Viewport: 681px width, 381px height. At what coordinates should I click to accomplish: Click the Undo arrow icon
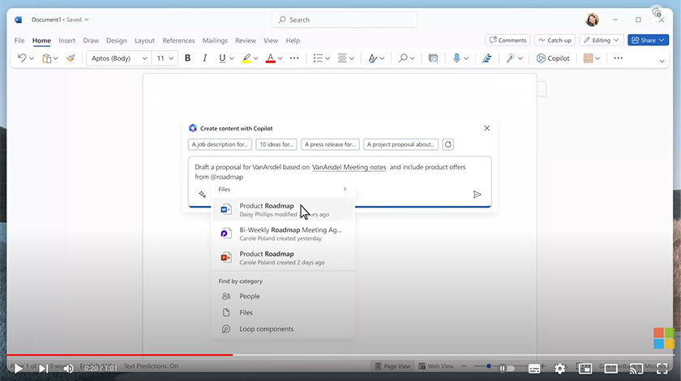[x=21, y=58]
